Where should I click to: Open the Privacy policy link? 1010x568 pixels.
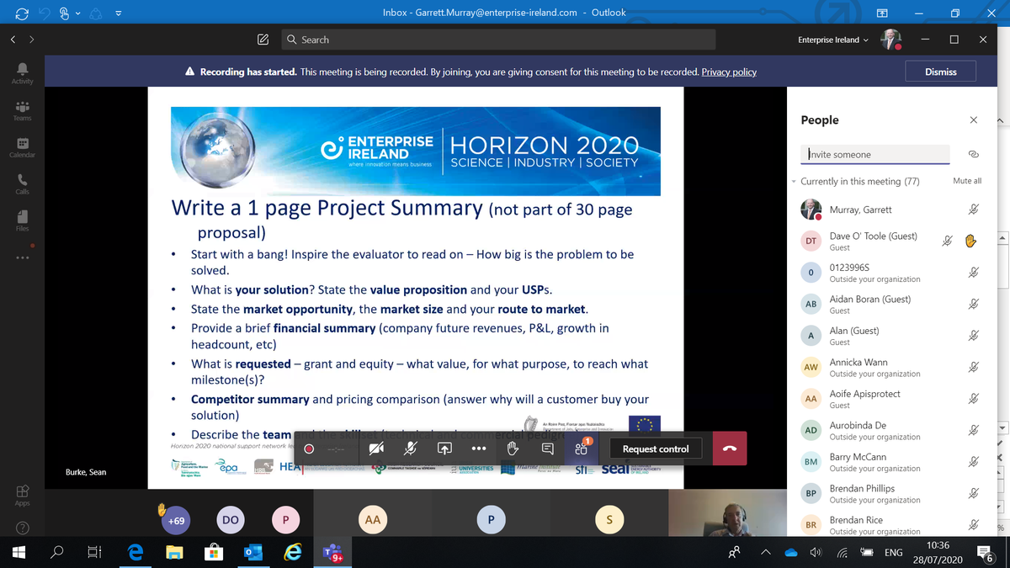tap(729, 72)
